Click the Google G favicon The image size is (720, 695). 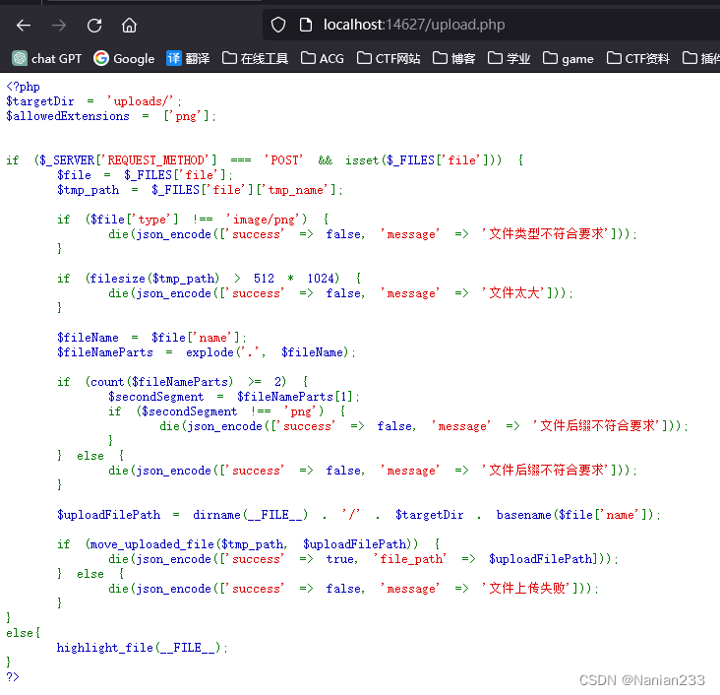(x=101, y=58)
